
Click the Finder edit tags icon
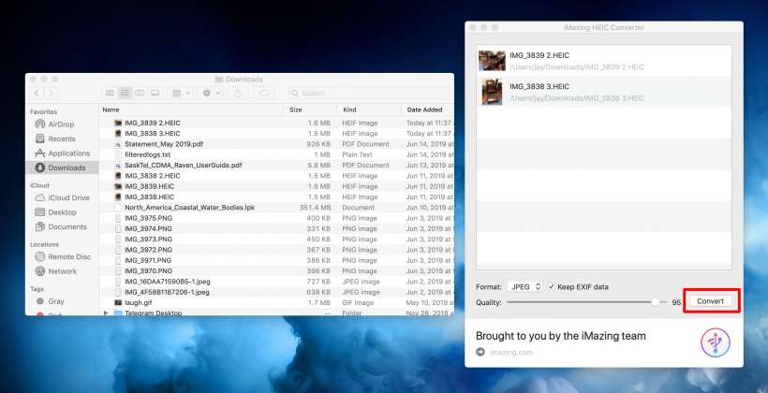click(x=263, y=93)
